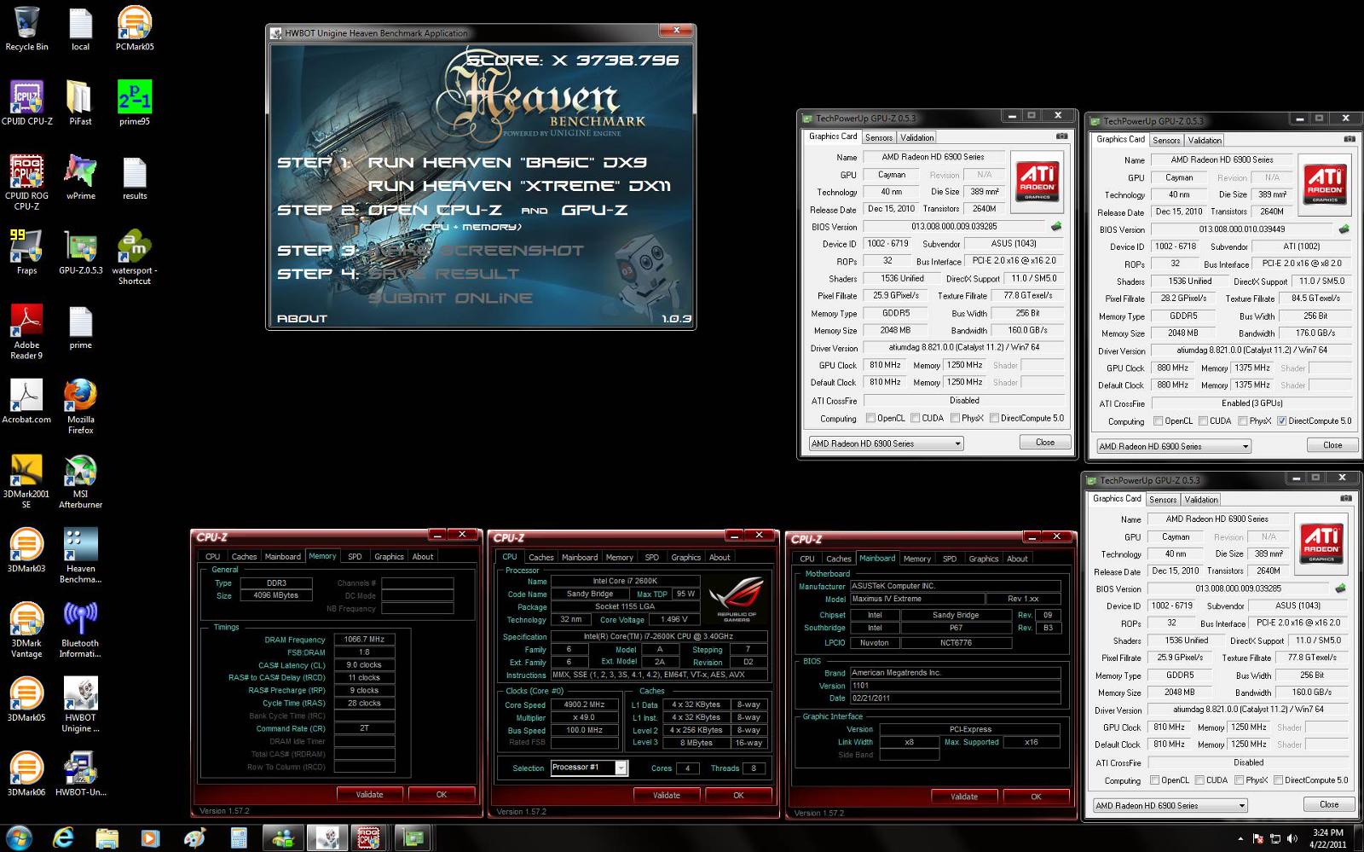Click the BIOS Version field in first GPU-Z

tap(954, 227)
